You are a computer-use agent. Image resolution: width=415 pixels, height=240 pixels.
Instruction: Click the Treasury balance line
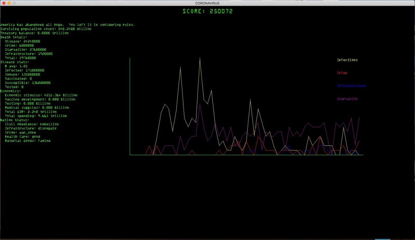point(34,33)
